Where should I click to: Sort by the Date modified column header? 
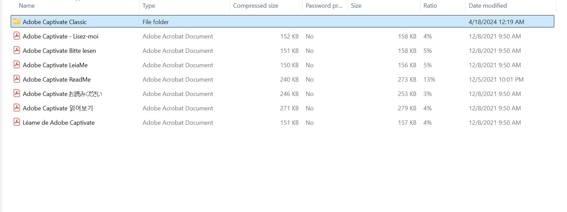click(488, 6)
